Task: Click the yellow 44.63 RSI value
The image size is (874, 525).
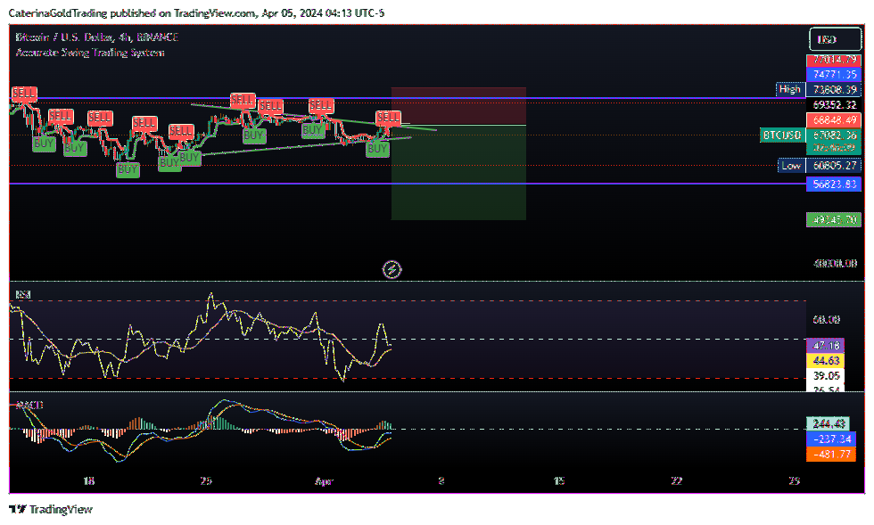Action: point(826,361)
